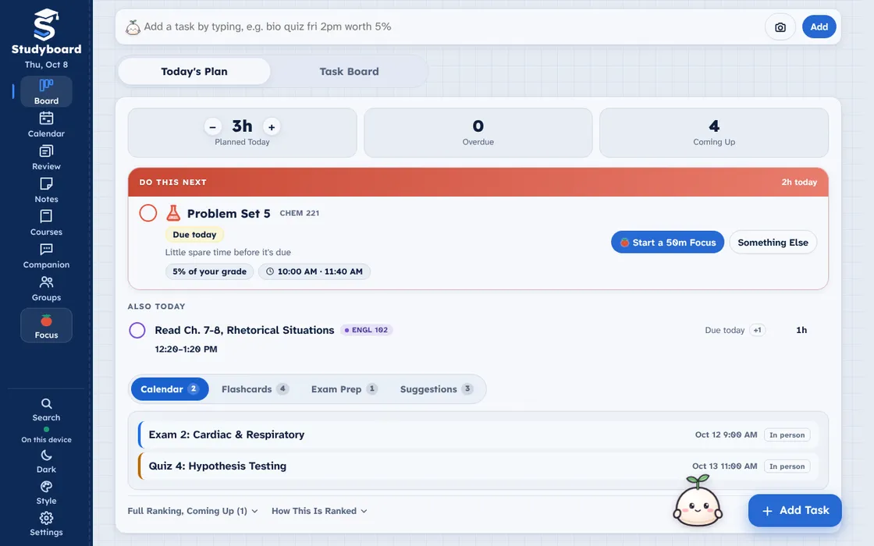Click the ENGL 102 course tag

[366, 330]
